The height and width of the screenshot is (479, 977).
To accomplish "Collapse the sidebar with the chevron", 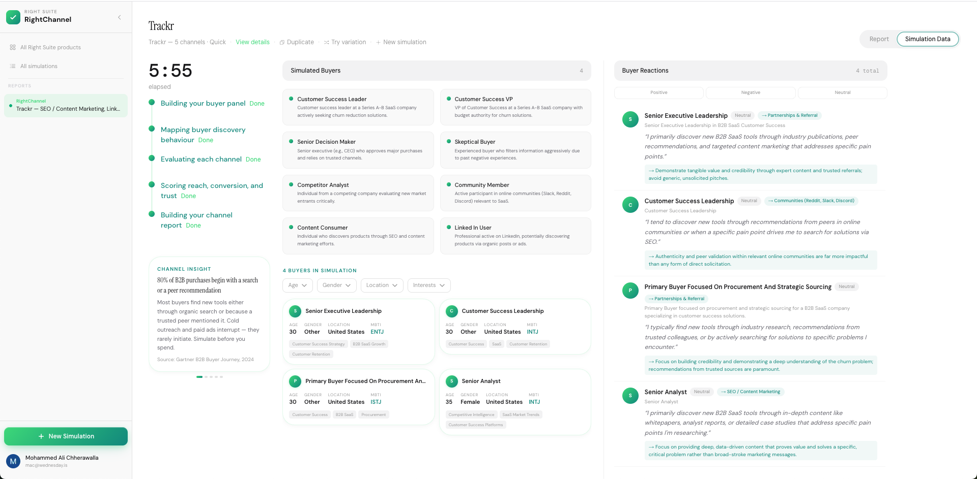I will [x=120, y=17].
